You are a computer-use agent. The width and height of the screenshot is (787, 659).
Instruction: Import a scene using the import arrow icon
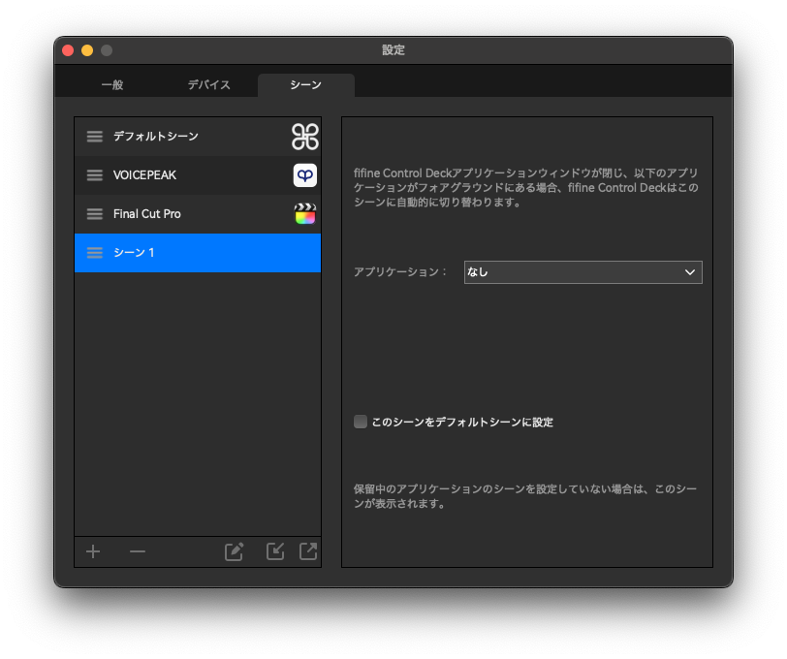tap(274, 551)
